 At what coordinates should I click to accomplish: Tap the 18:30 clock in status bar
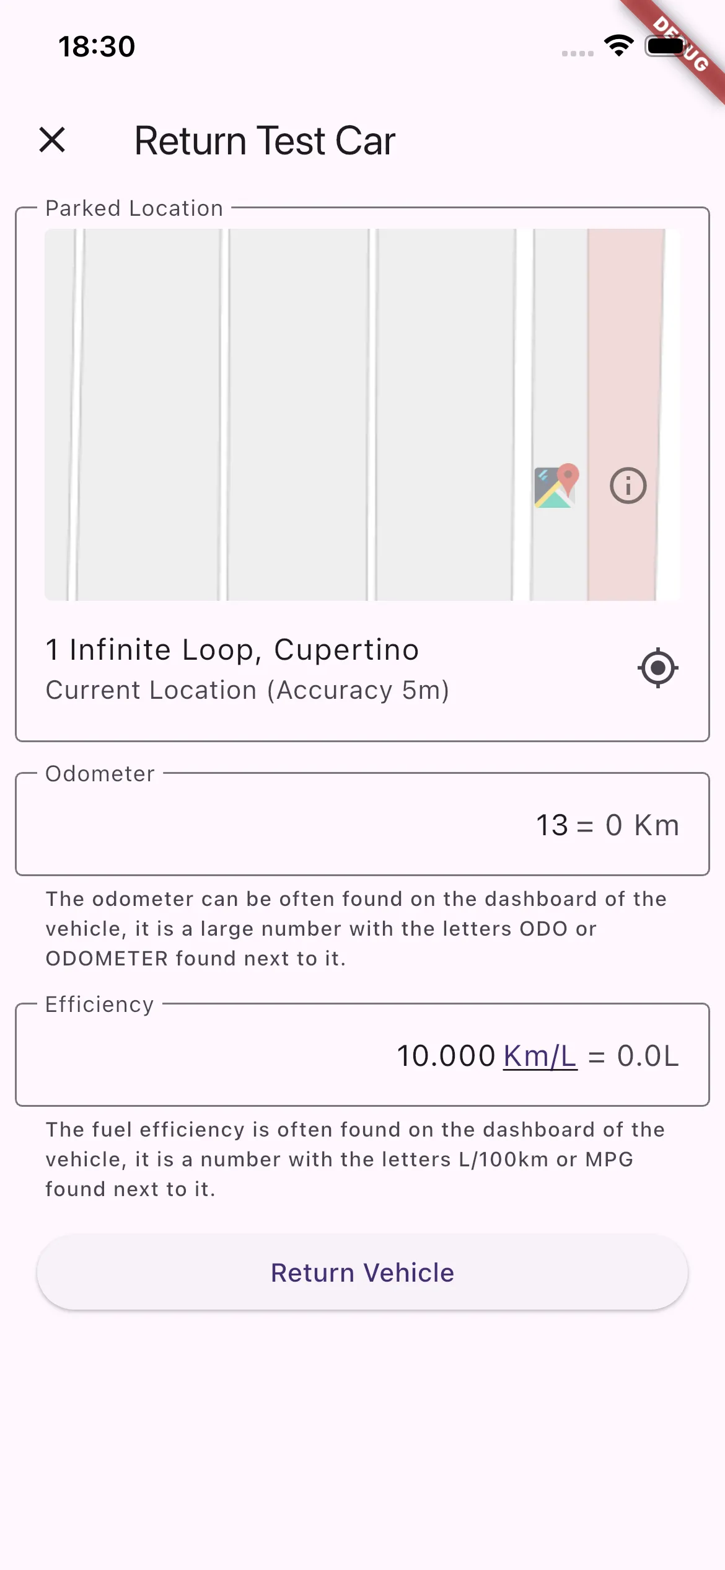[x=97, y=47]
